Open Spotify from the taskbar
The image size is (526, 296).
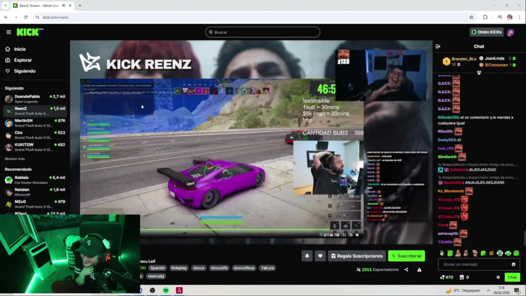(166, 290)
